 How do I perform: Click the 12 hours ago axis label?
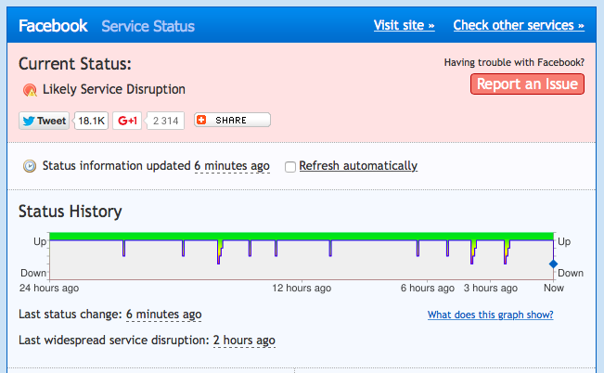click(302, 288)
